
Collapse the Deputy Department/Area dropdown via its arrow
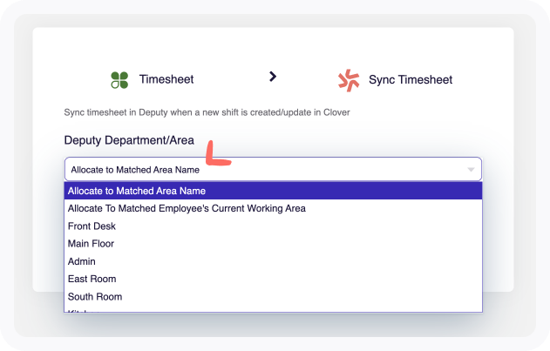[x=471, y=170]
